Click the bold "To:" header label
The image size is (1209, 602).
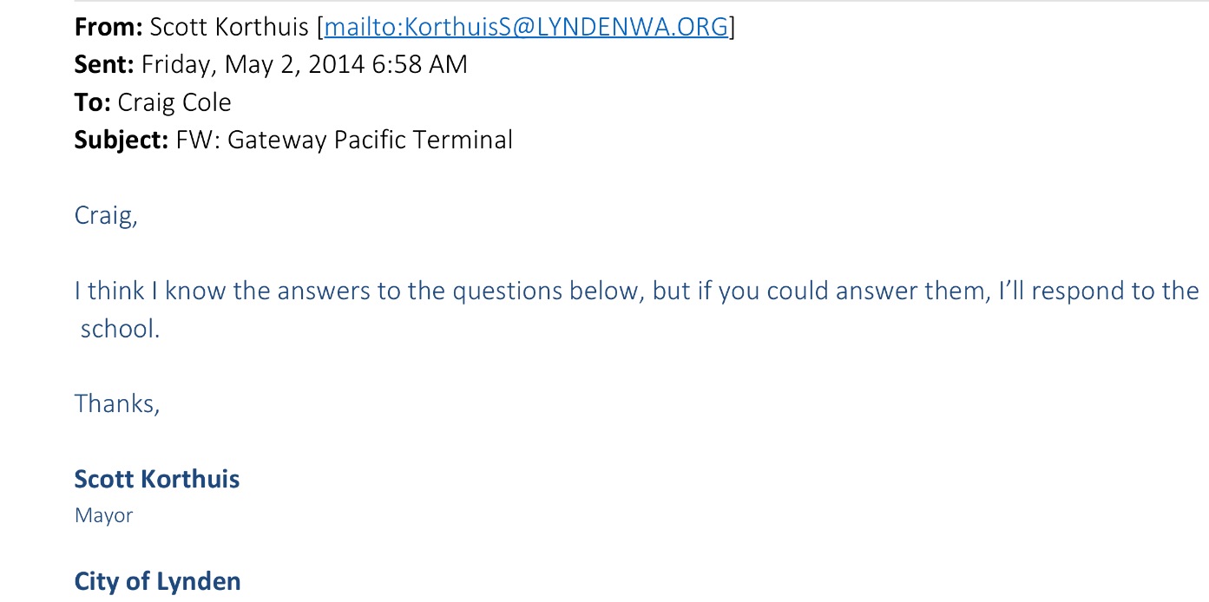pos(92,102)
